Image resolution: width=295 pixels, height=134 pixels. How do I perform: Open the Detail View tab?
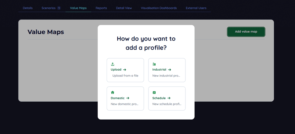point(124,8)
